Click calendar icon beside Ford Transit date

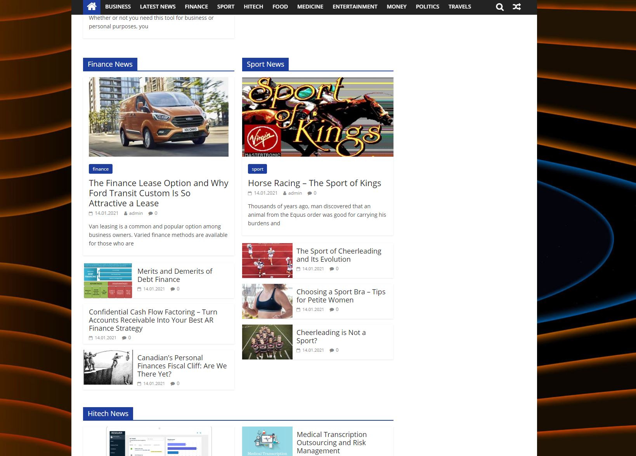[x=91, y=213]
